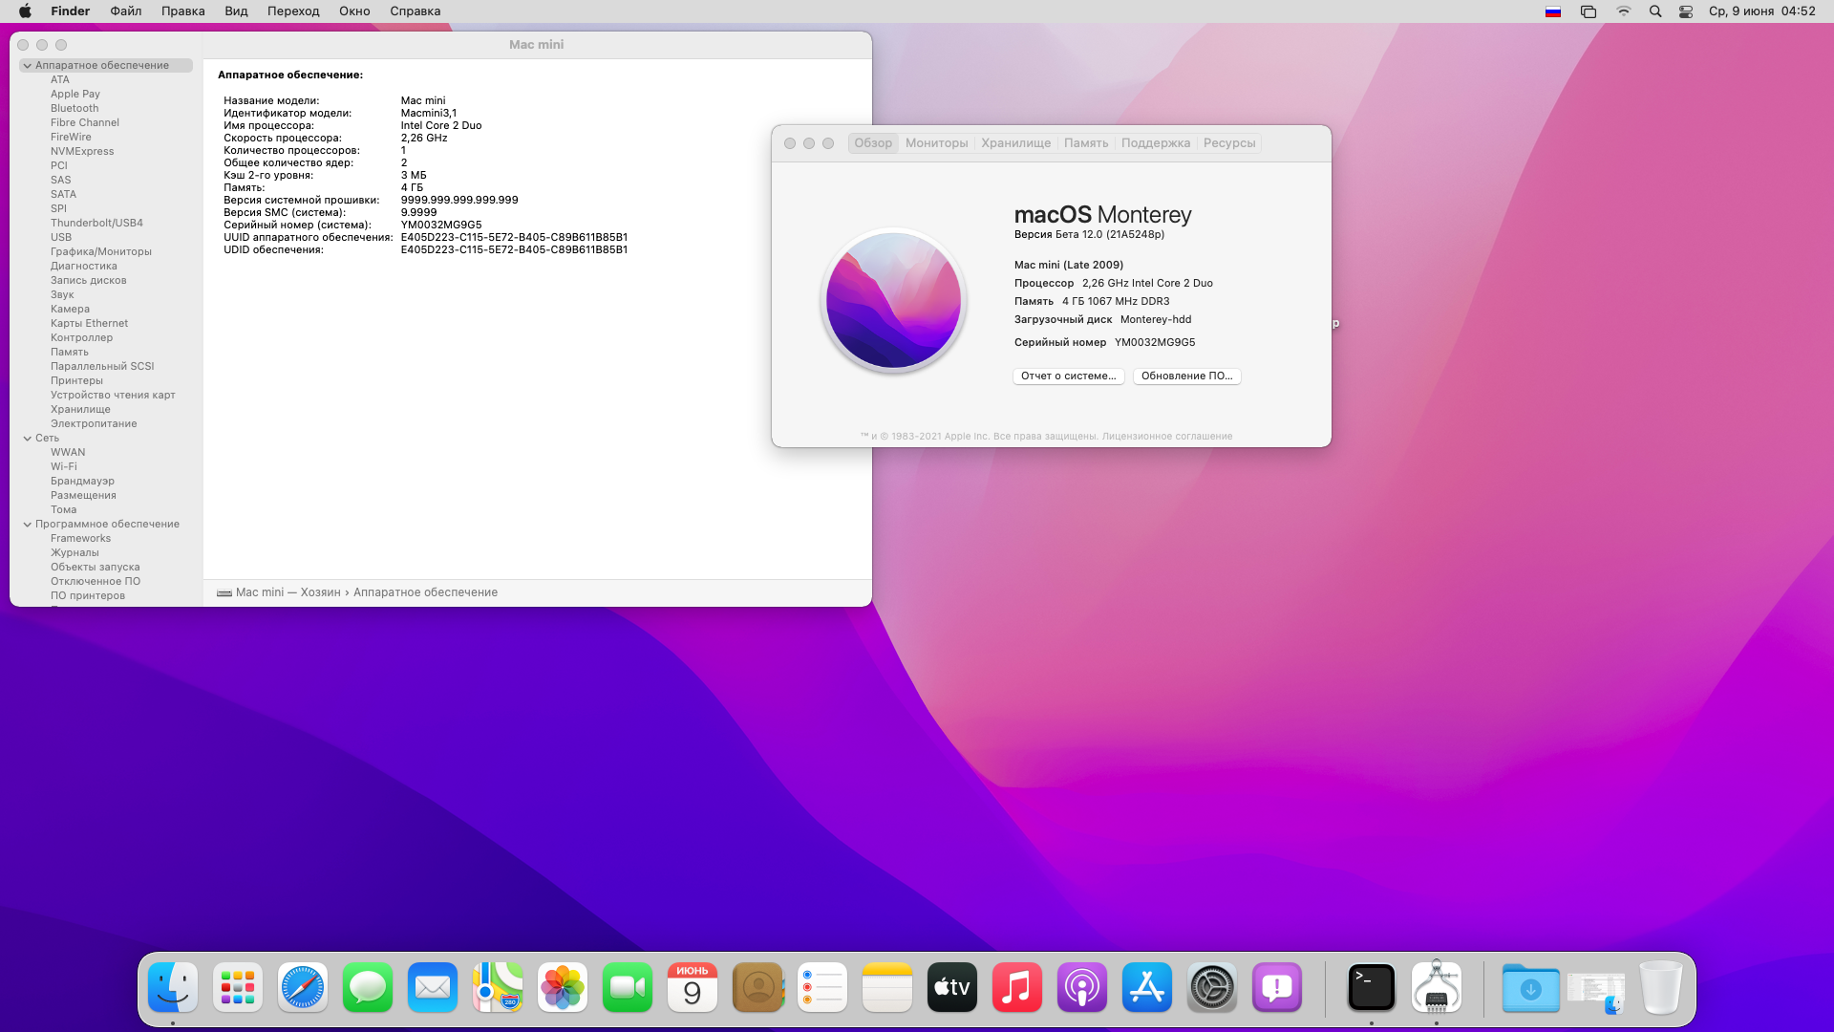Viewport: 1834px width, 1032px height.
Task: Click the Spotlight search icon
Action: click(1655, 11)
